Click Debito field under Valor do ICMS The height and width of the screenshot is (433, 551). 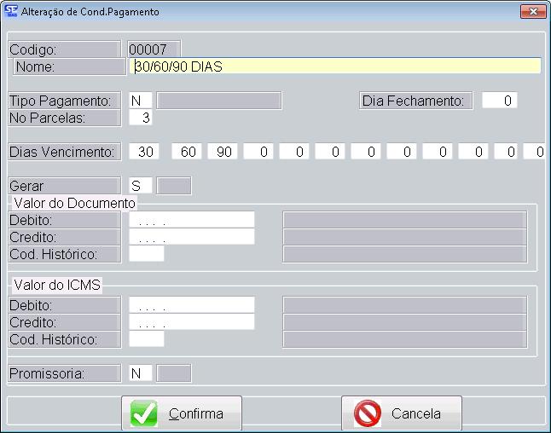[x=192, y=305]
